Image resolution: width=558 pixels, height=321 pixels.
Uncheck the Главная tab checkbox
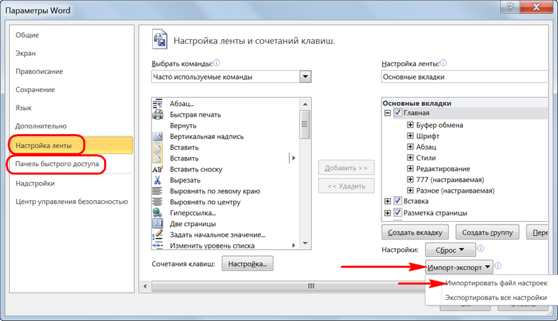pyautogui.click(x=398, y=113)
